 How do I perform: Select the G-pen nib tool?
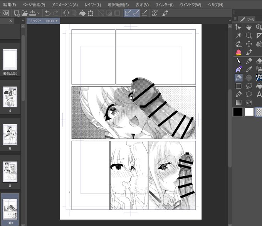click(x=238, y=61)
